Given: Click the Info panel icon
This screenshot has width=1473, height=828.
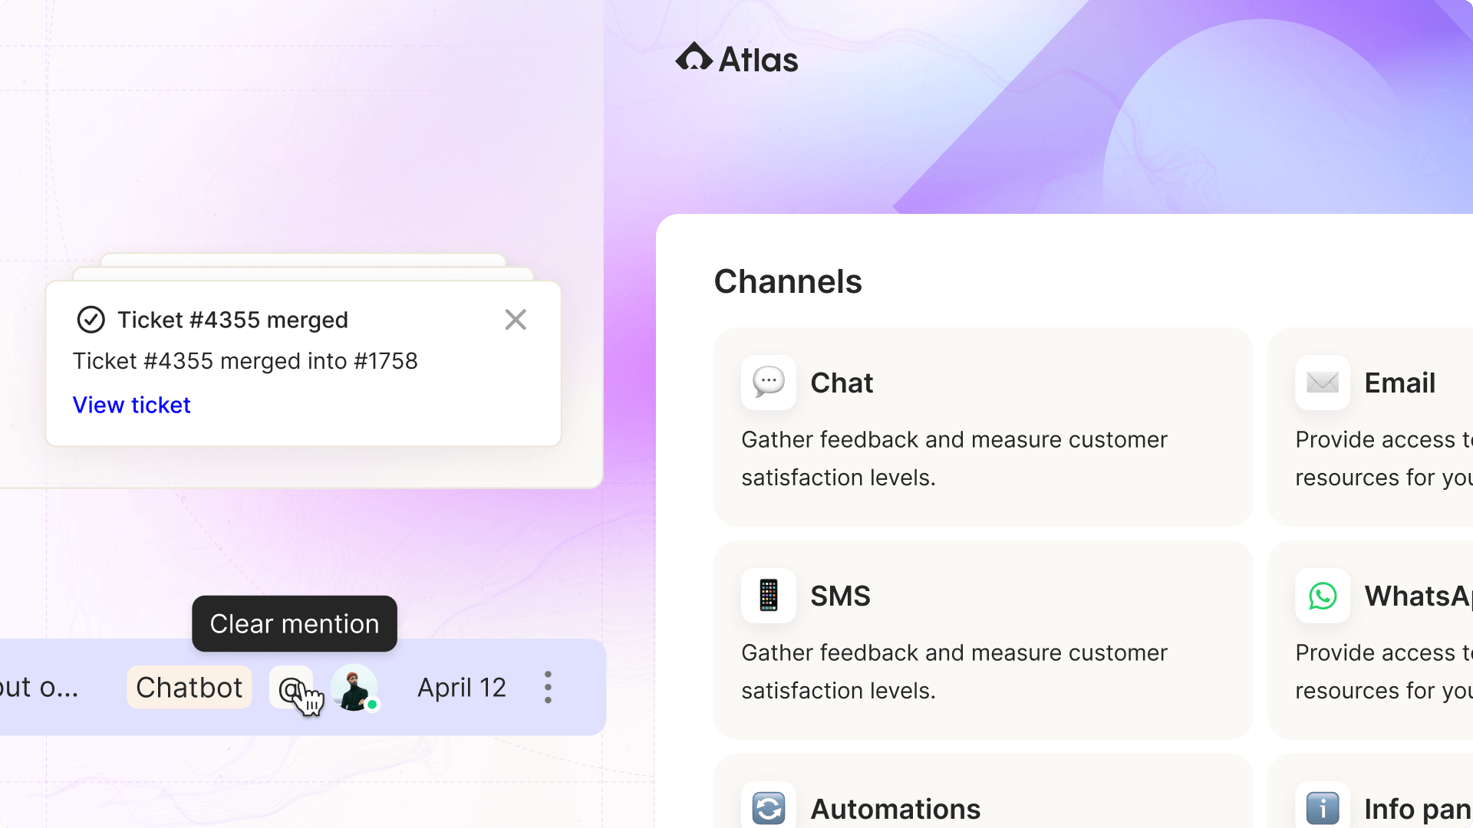Looking at the screenshot, I should [x=1323, y=807].
